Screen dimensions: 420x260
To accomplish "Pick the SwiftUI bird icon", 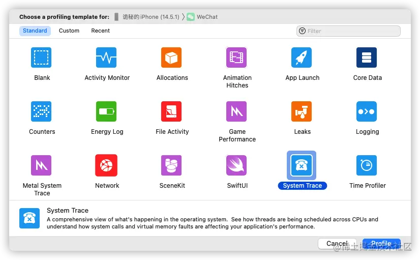I will pyautogui.click(x=236, y=165).
